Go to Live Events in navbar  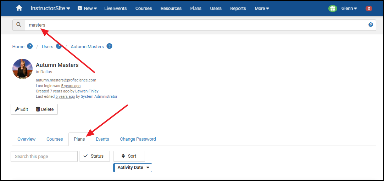[115, 8]
